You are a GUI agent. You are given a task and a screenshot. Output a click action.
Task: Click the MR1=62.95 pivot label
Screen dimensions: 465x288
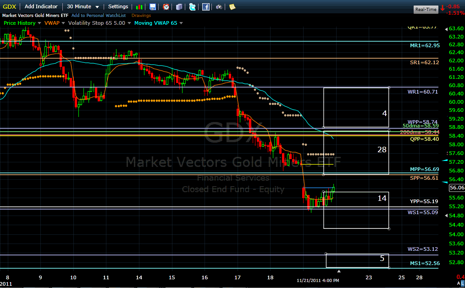(x=425, y=45)
